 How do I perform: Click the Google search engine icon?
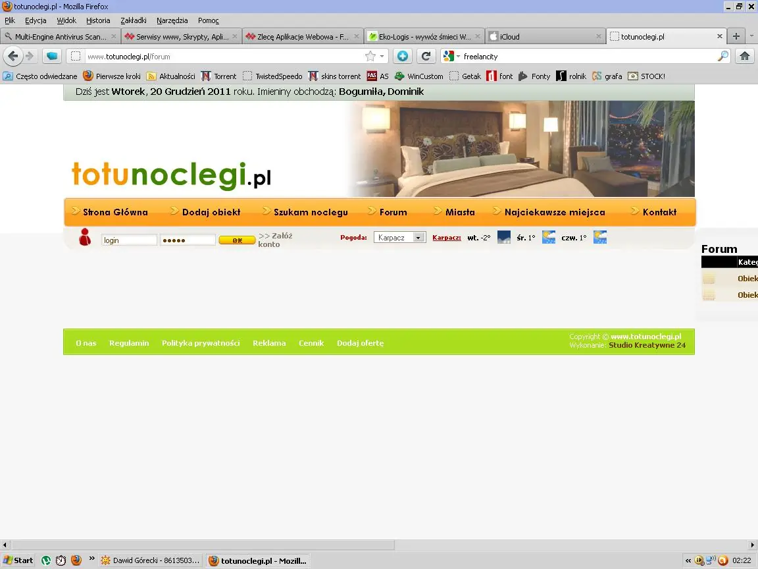(x=449, y=56)
